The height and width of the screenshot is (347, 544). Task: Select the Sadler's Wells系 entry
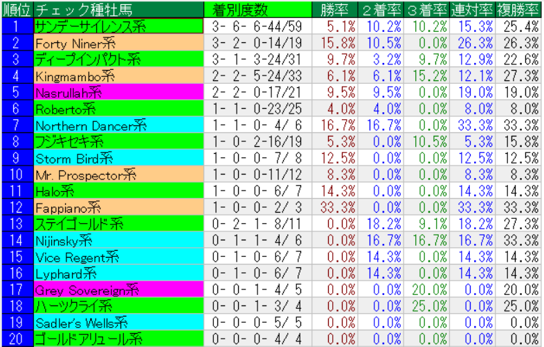[x=118, y=322]
